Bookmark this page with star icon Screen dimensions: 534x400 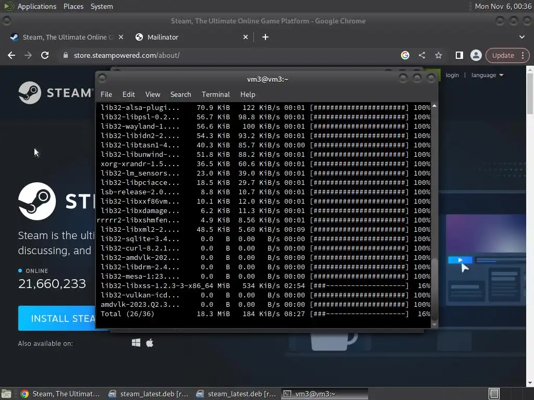click(x=438, y=55)
